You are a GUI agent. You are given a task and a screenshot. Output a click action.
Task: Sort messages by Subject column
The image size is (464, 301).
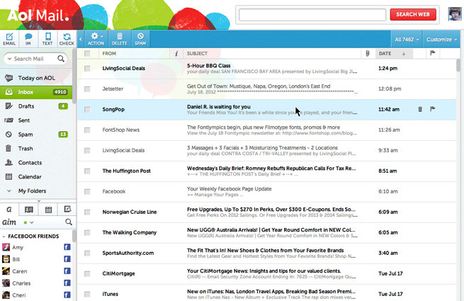[197, 54]
